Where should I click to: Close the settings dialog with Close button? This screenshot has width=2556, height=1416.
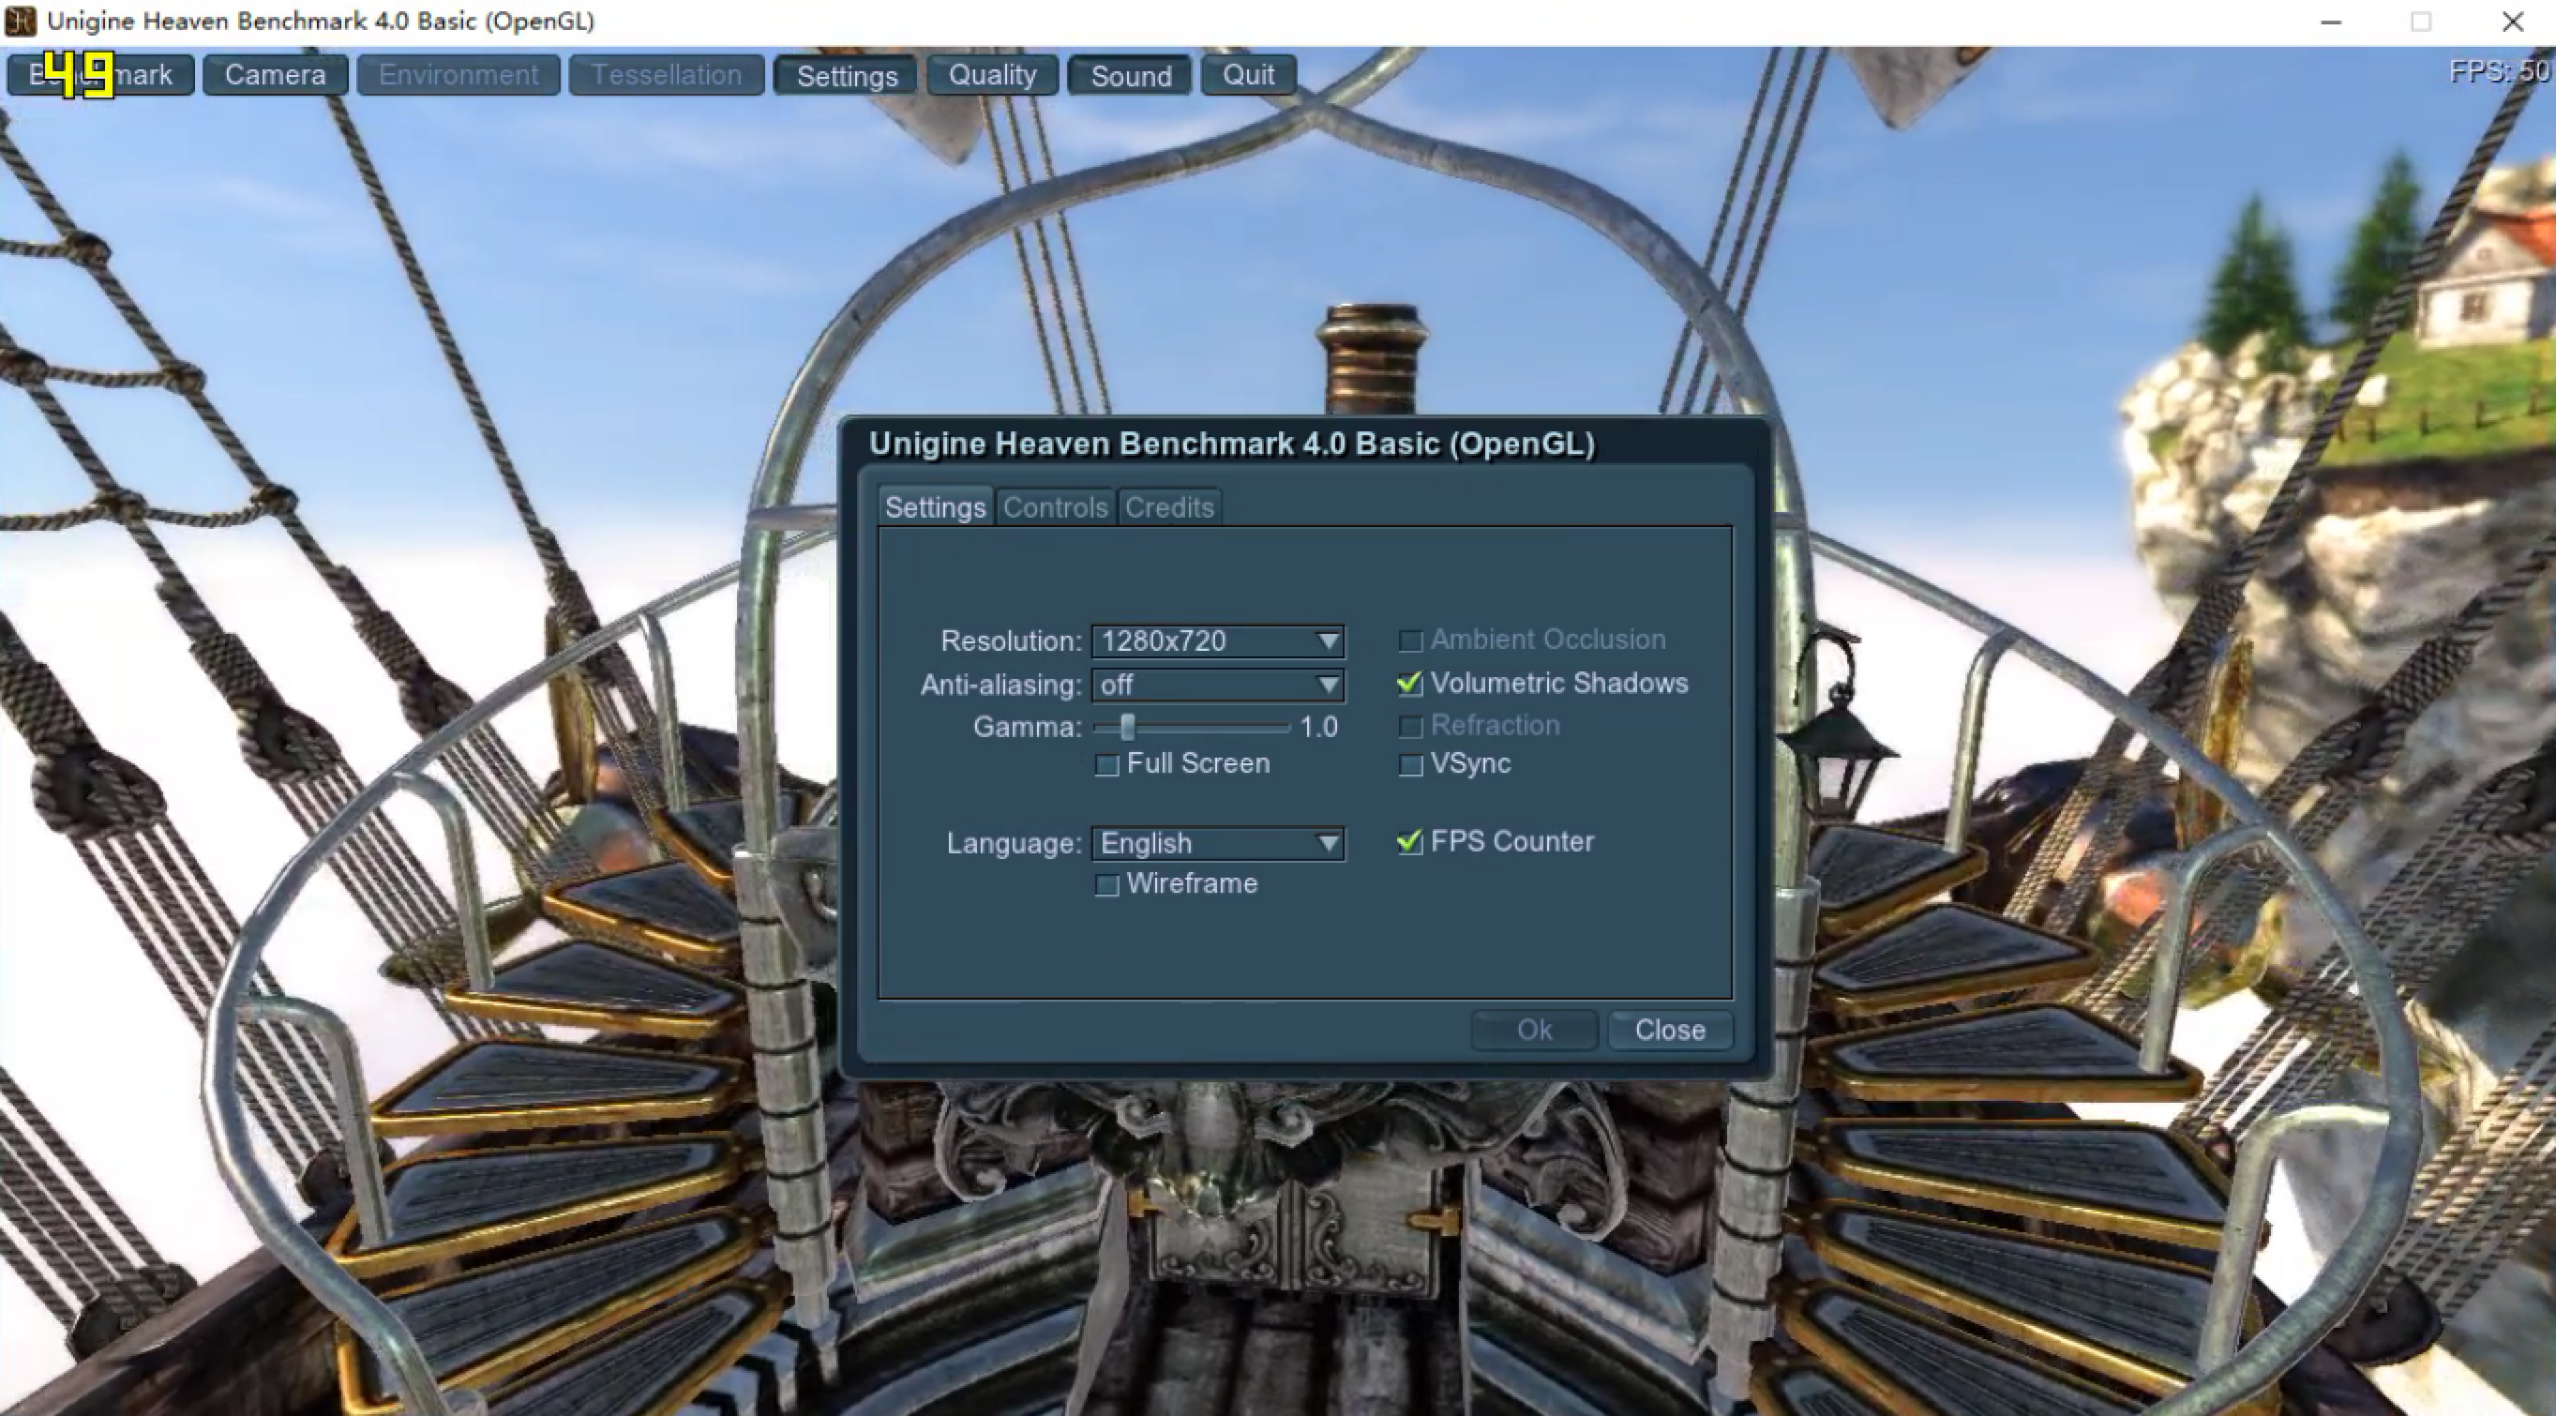pos(1670,1030)
